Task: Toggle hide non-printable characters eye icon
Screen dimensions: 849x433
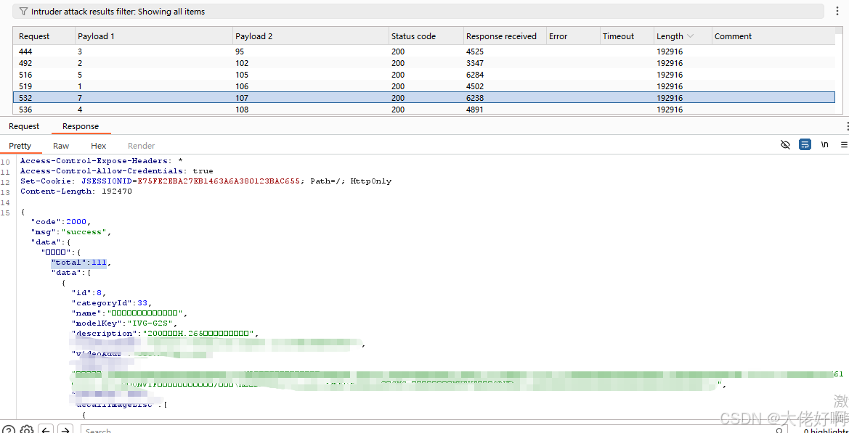Action: (785, 145)
